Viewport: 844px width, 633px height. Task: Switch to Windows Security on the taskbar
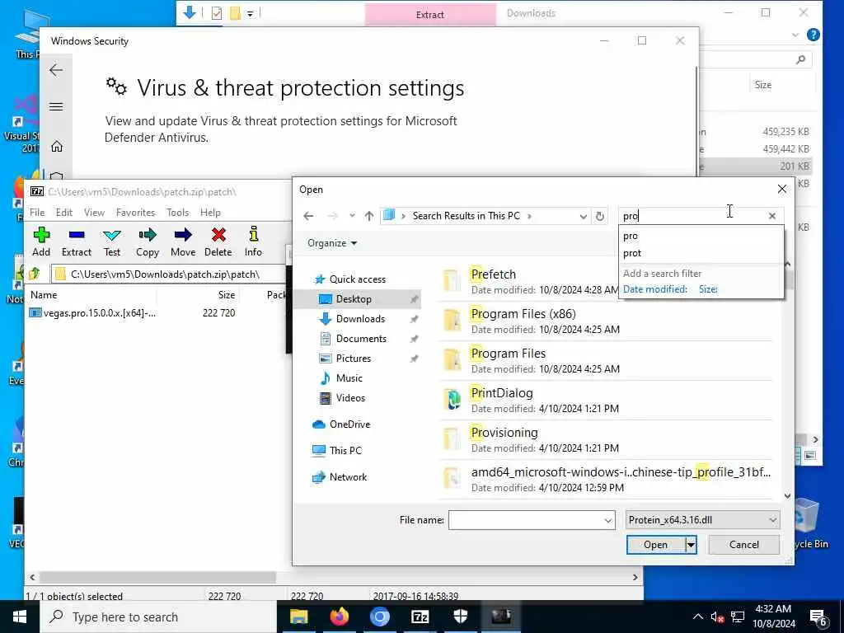pos(460,617)
